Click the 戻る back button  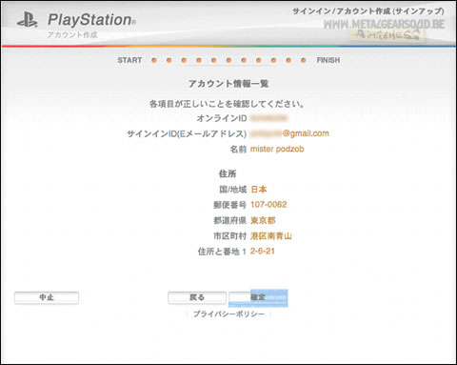pyautogui.click(x=197, y=297)
